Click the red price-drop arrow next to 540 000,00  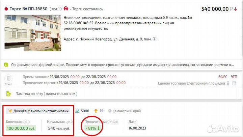236,9
